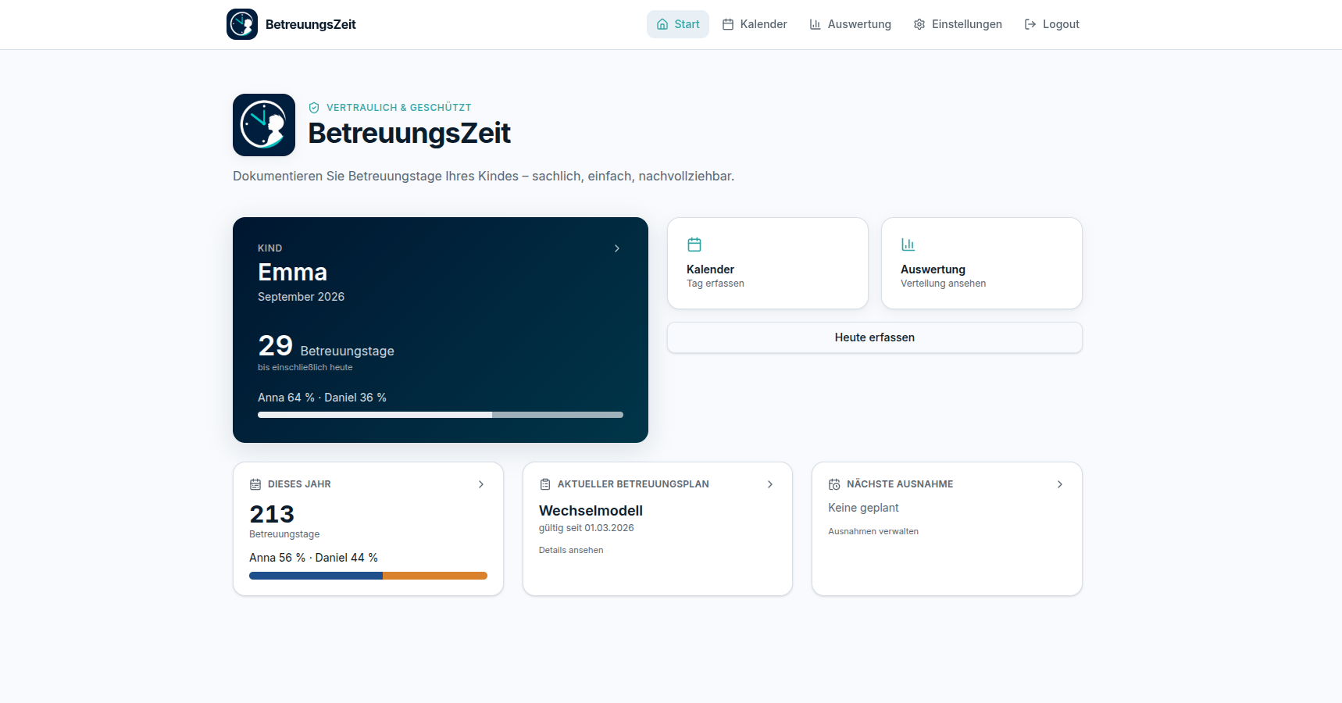Click 'Anna 56 % · Daniel 44 %' text
Viewport: 1342px width, 703px height.
[x=313, y=558]
